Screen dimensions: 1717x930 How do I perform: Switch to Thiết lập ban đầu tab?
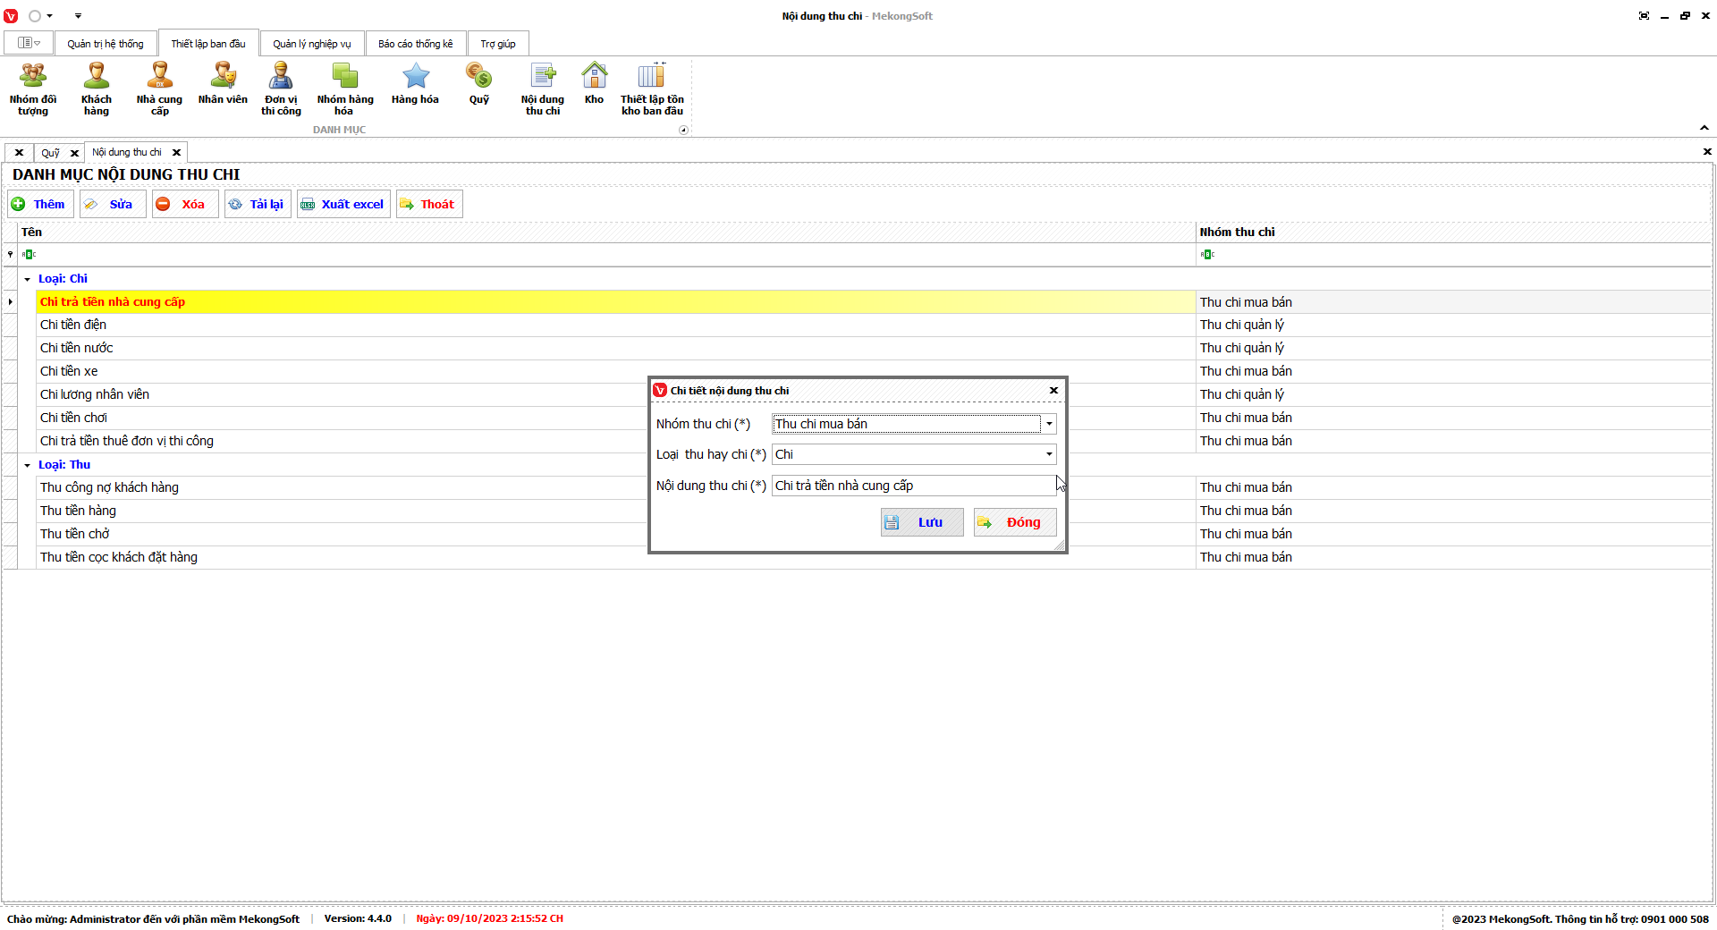pos(208,44)
